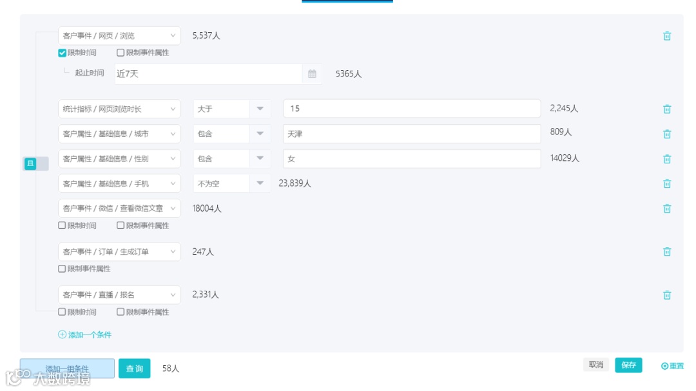
Task: Click trash icon for 城市 condition
Action: (x=667, y=134)
